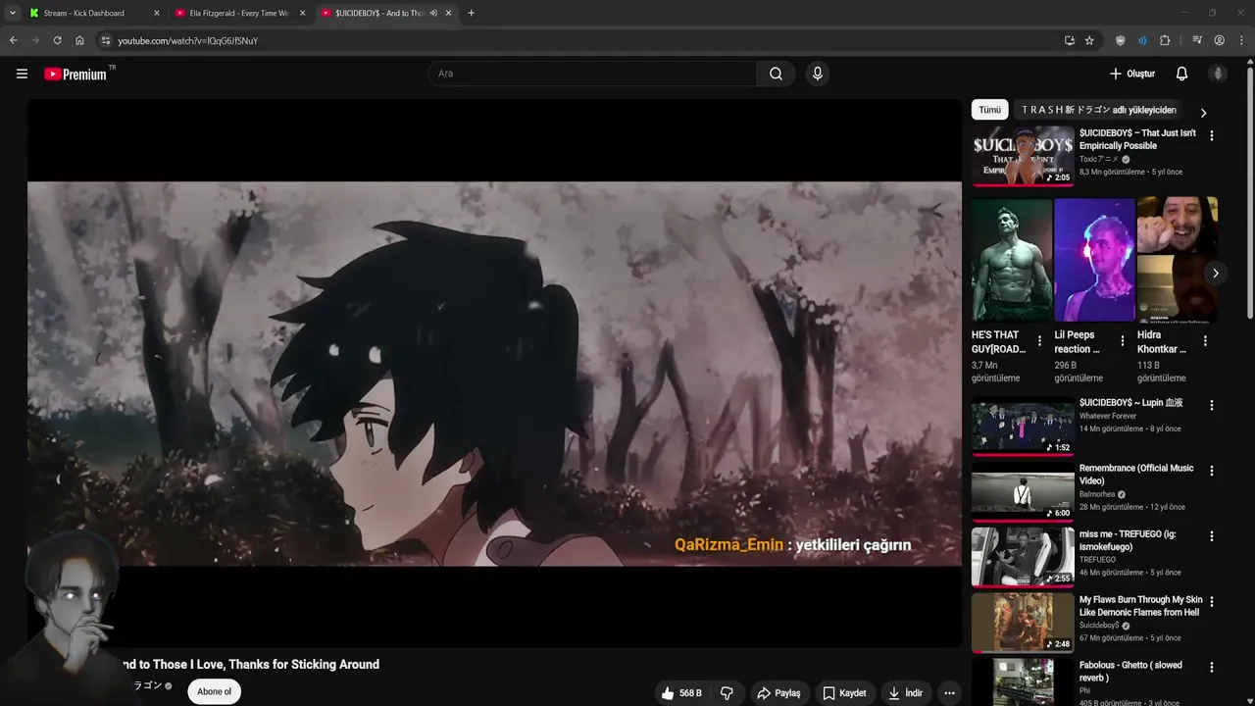
Task: Select the T R A S H uploader chip
Action: (x=1099, y=110)
